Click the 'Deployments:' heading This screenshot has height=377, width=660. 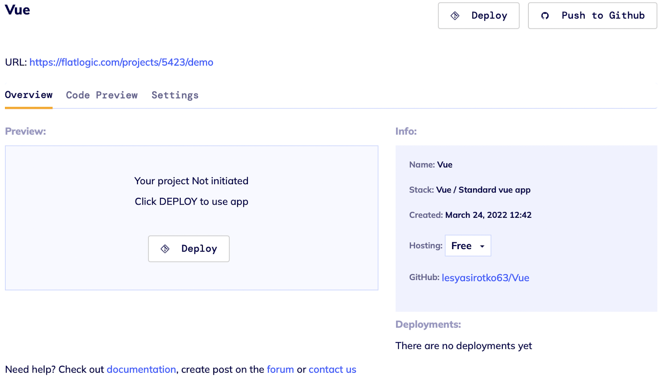tap(428, 324)
